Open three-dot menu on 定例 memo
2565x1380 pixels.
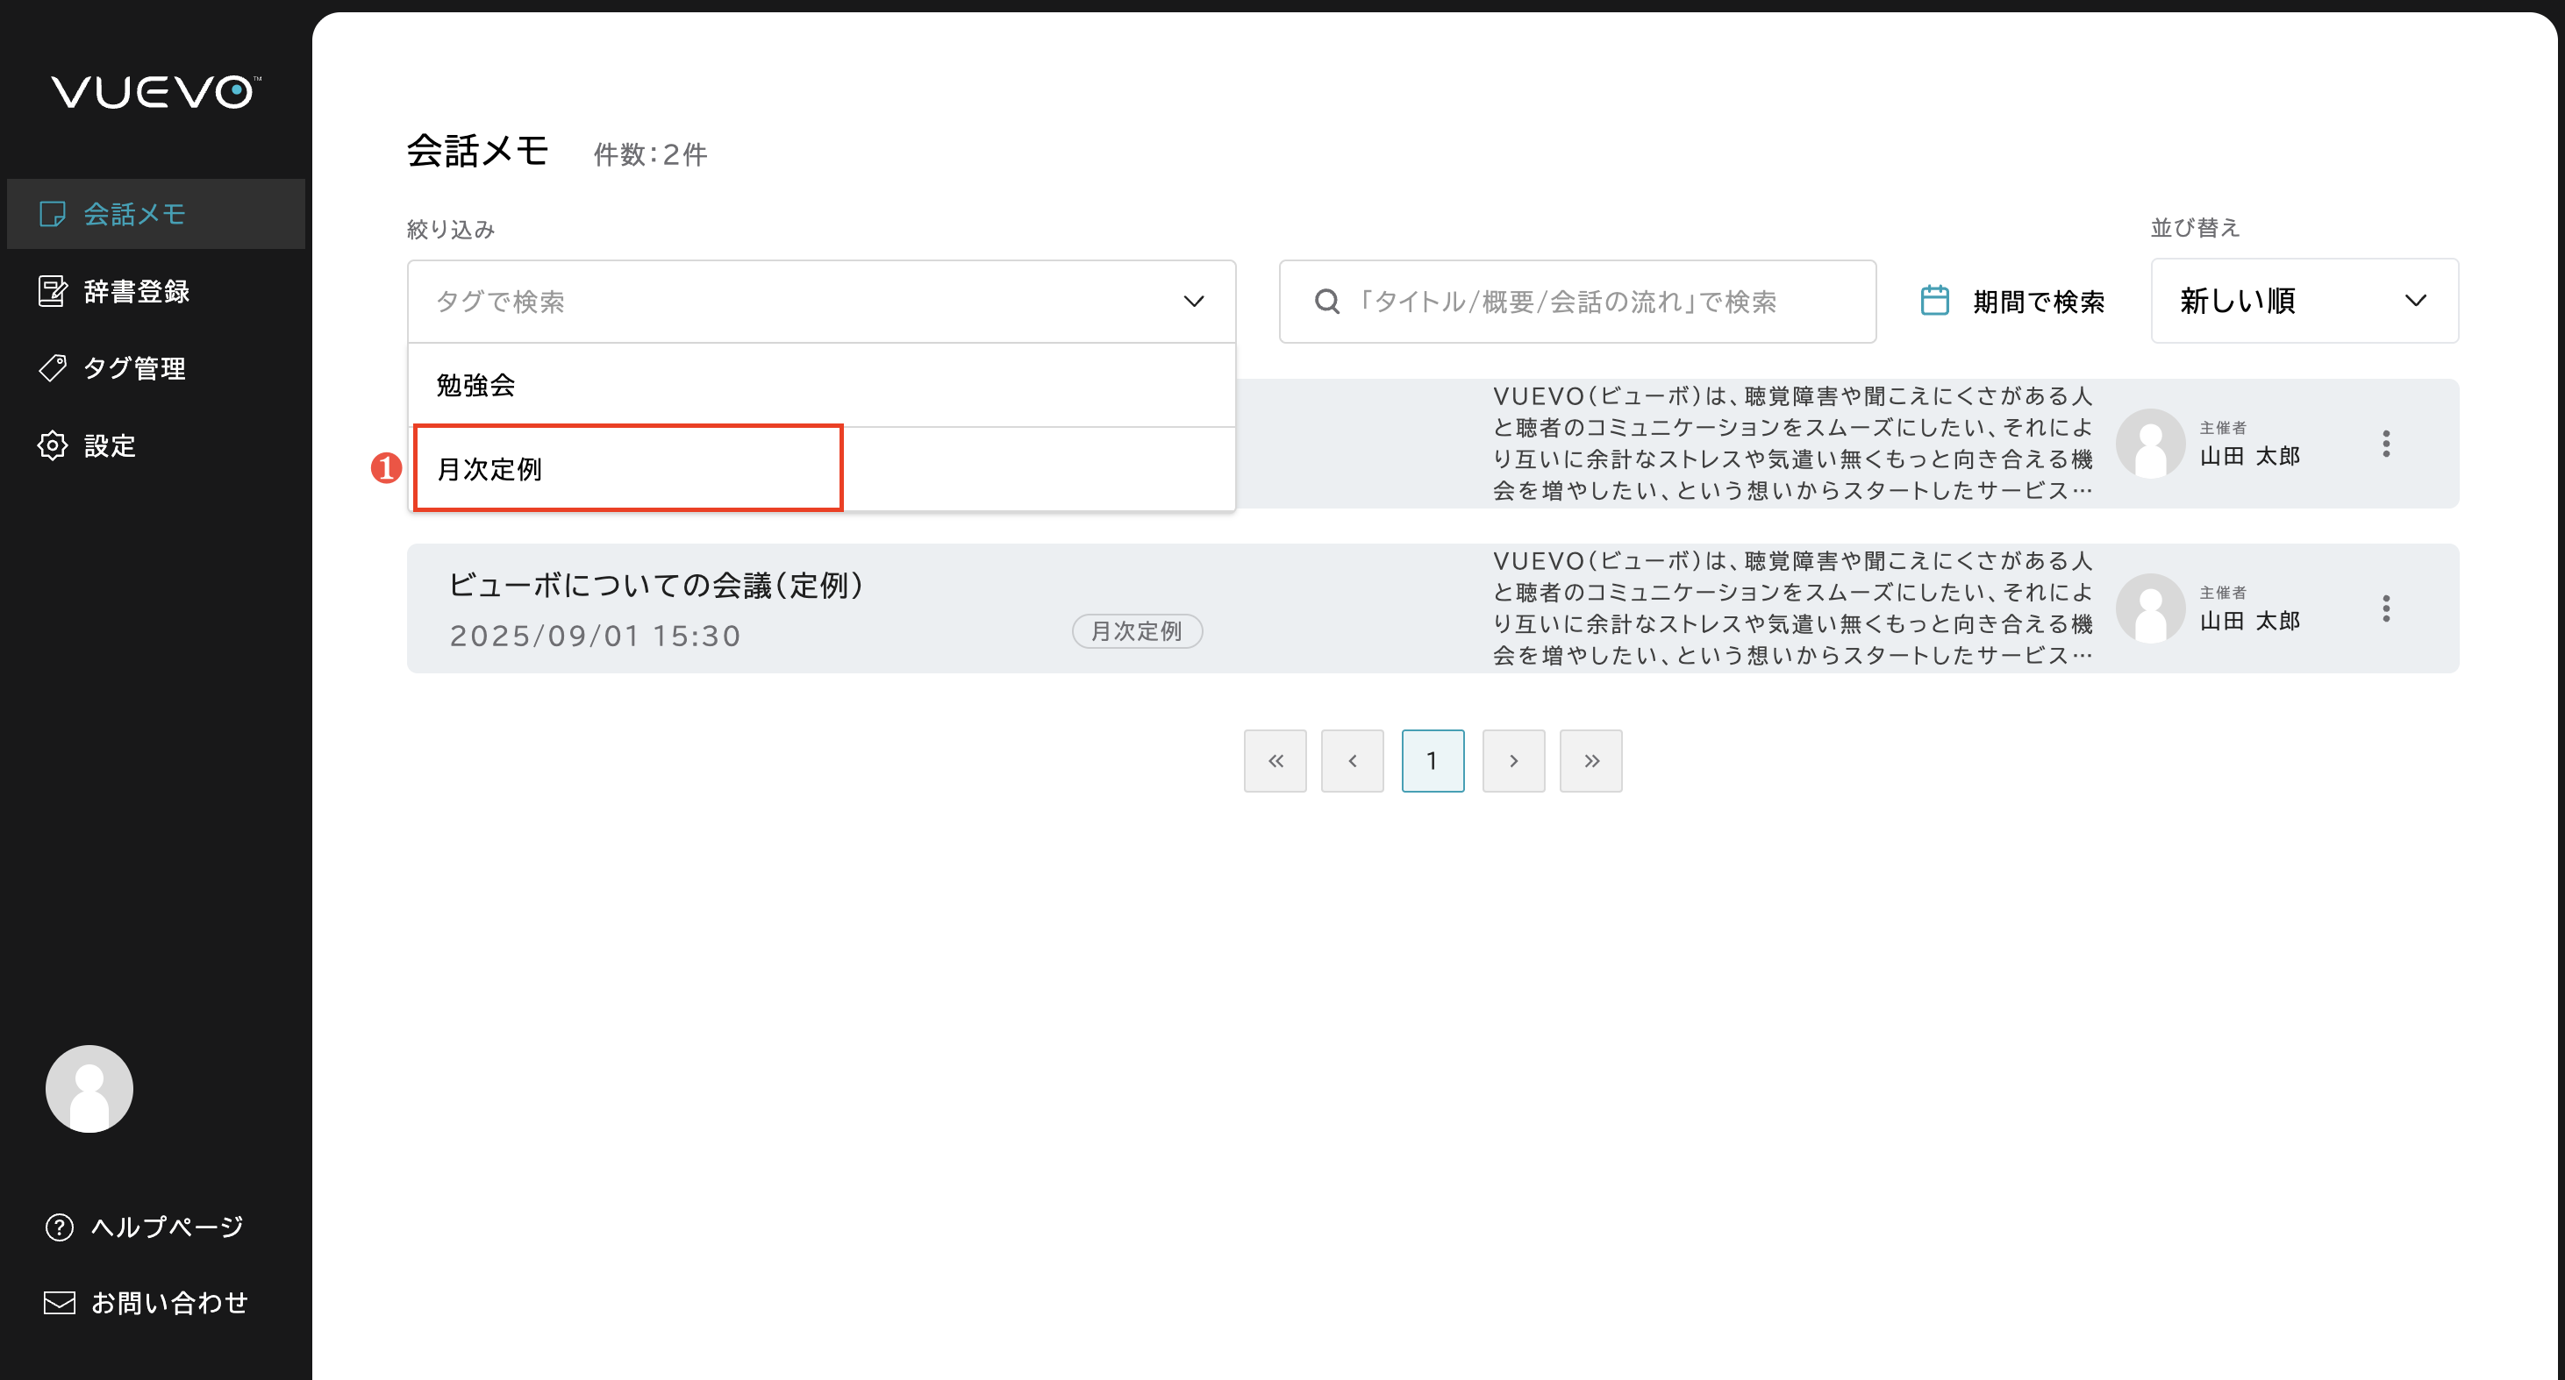point(2386,608)
